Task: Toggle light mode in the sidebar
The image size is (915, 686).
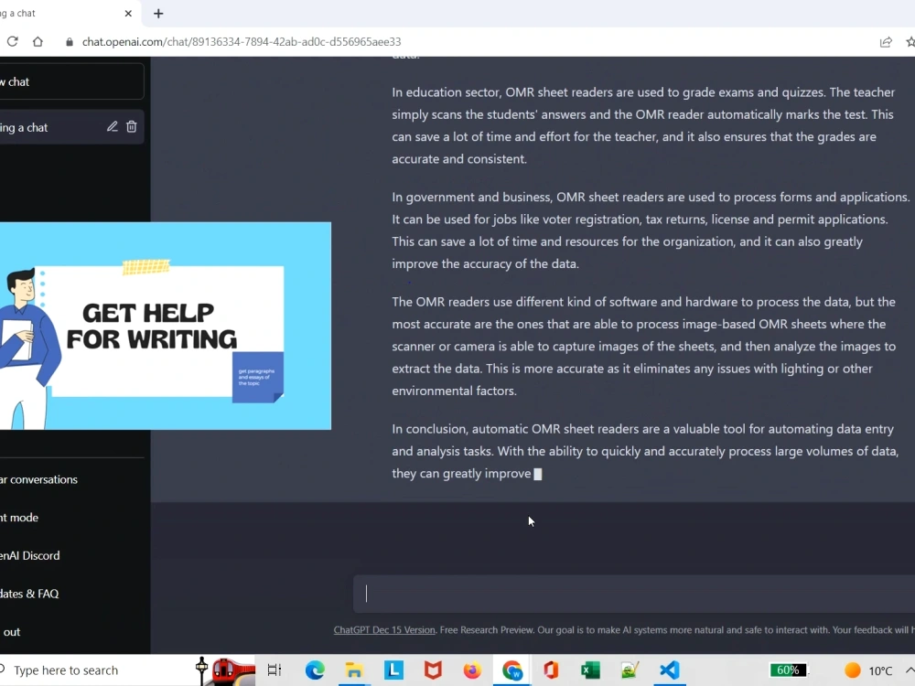Action: (19, 518)
